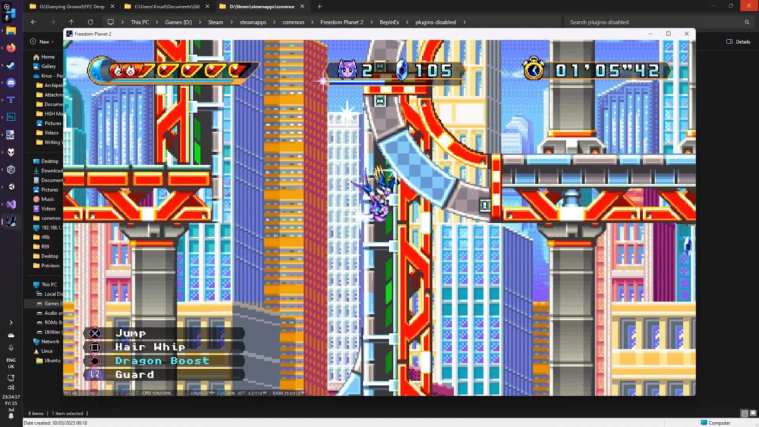
Task: Close the C:\Users\Knuxf tab
Action: point(207,7)
